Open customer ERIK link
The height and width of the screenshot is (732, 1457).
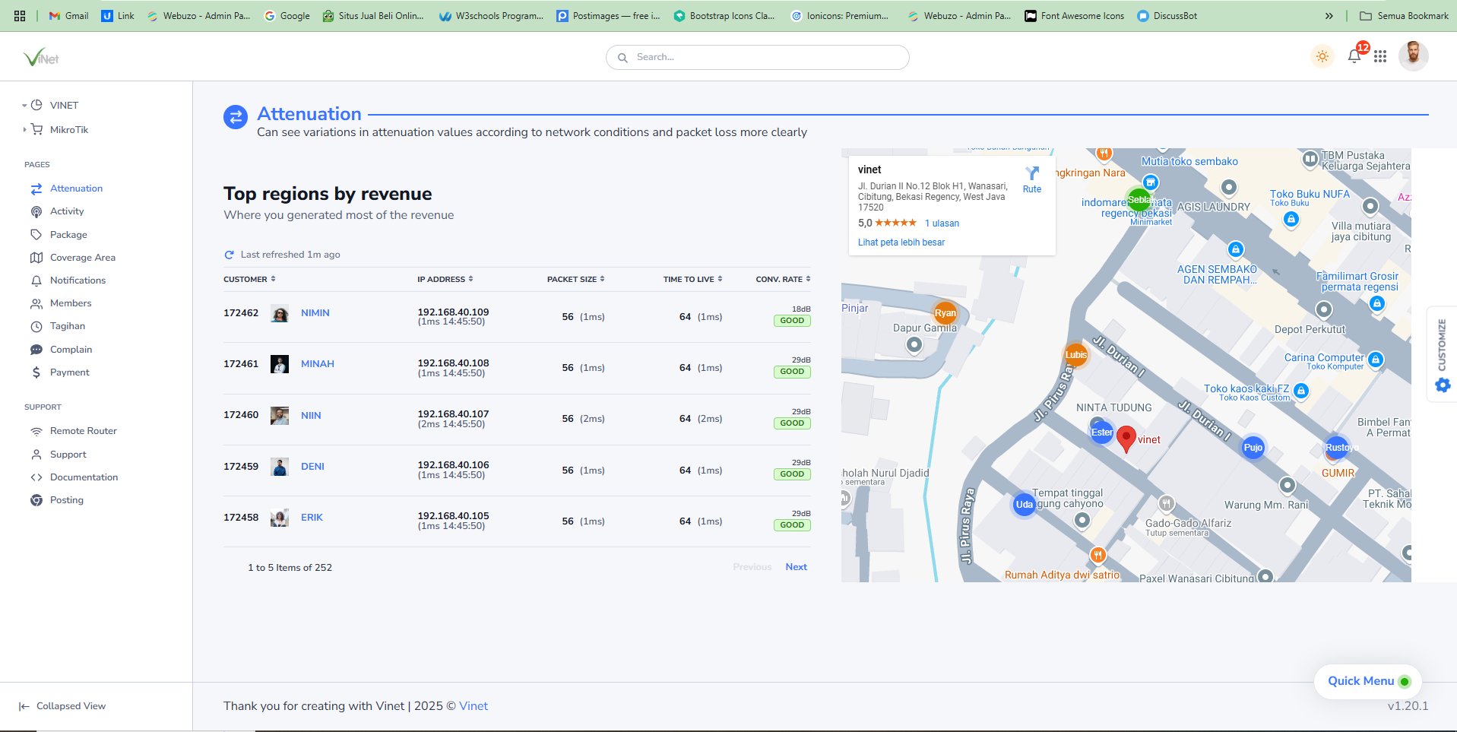point(312,518)
